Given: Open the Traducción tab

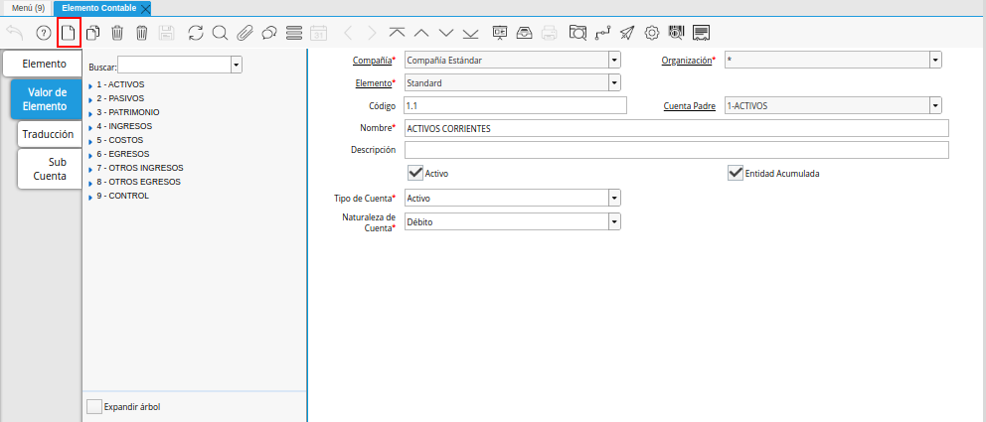Looking at the screenshot, I should (x=49, y=134).
